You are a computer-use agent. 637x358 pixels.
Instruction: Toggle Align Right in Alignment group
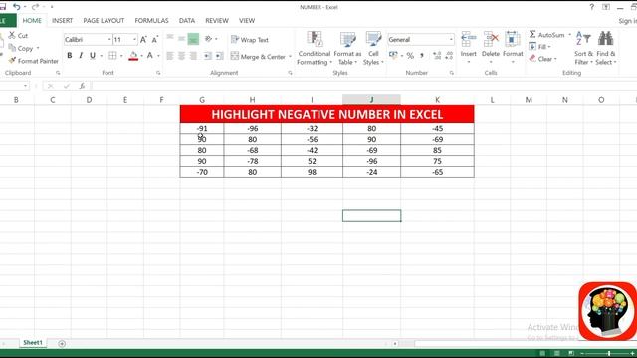click(x=193, y=56)
